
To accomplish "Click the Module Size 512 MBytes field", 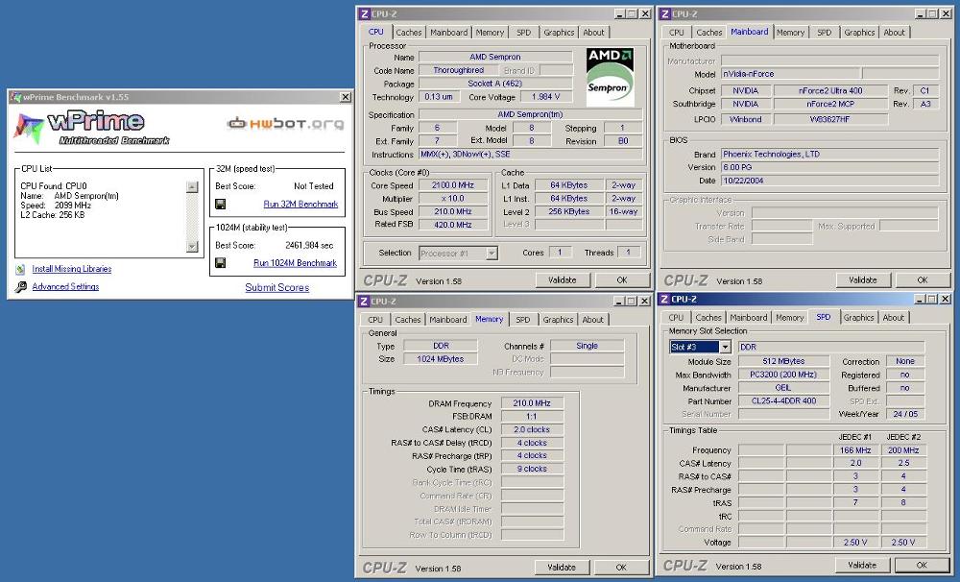I will click(783, 361).
